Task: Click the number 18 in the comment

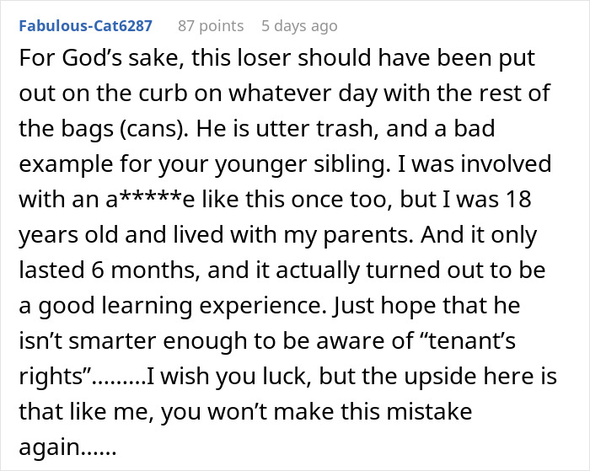Action: (x=519, y=200)
